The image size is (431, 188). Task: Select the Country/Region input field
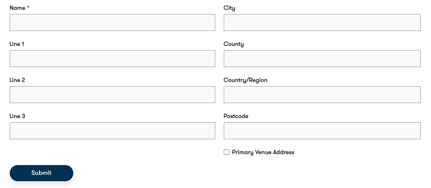(x=322, y=95)
